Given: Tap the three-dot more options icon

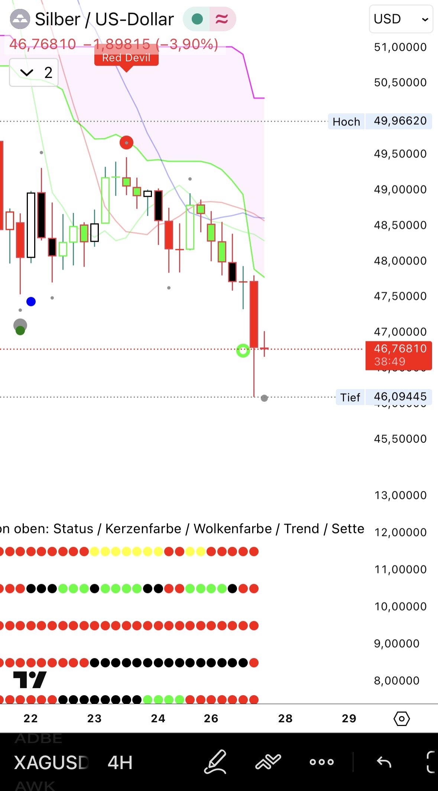Looking at the screenshot, I should coord(321,762).
